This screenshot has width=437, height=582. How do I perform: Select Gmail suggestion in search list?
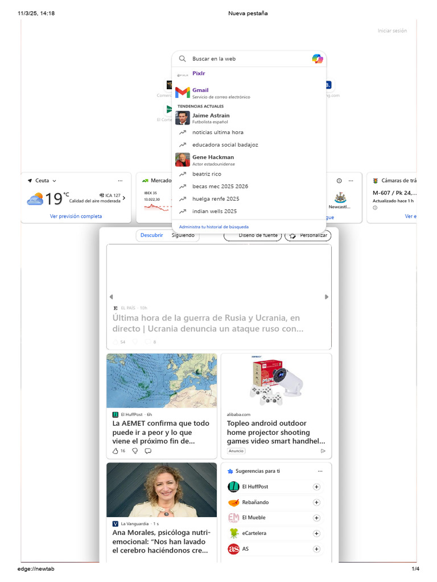coord(249,93)
